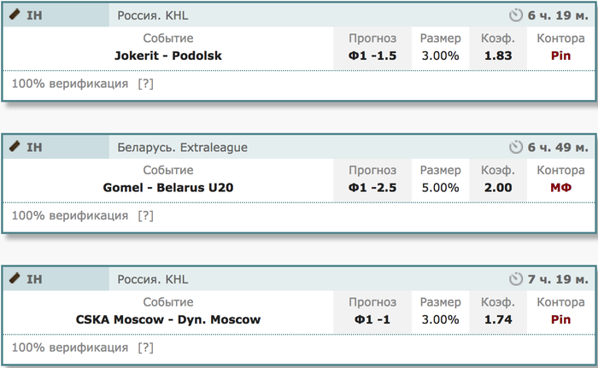
Task: Click the Pin bookmaker link for Jokerit
Action: [560, 55]
